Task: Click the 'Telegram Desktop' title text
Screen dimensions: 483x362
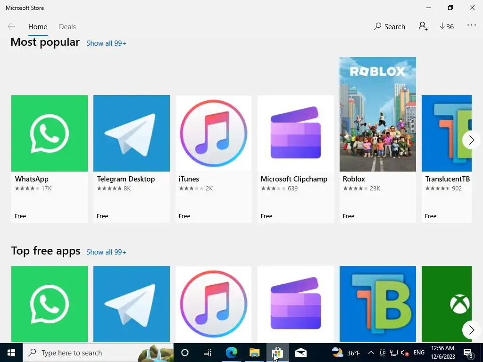Action: pos(126,179)
